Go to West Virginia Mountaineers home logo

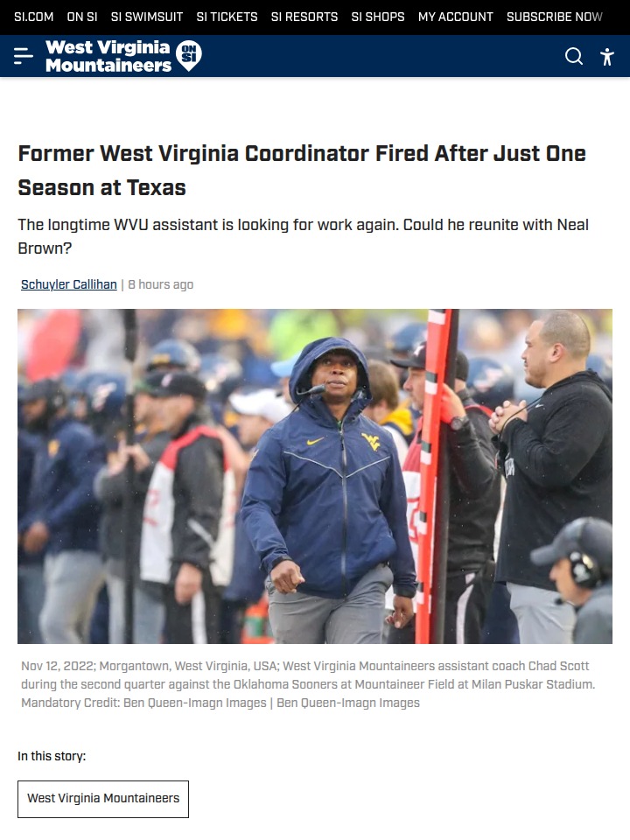108,56
